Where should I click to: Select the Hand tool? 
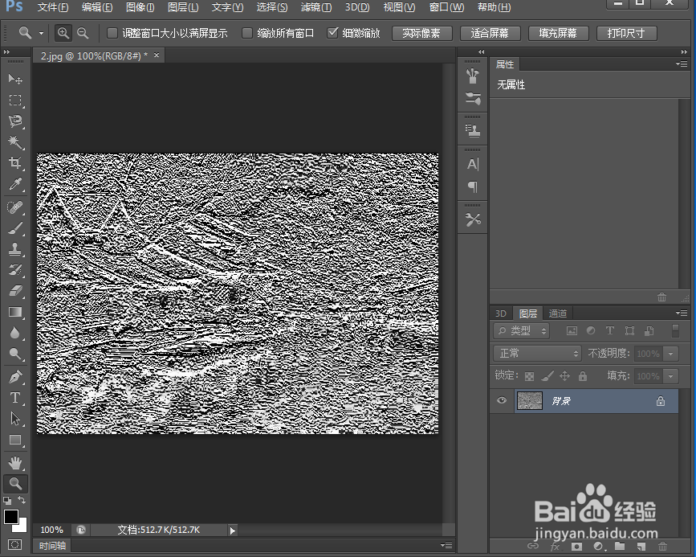click(x=15, y=463)
